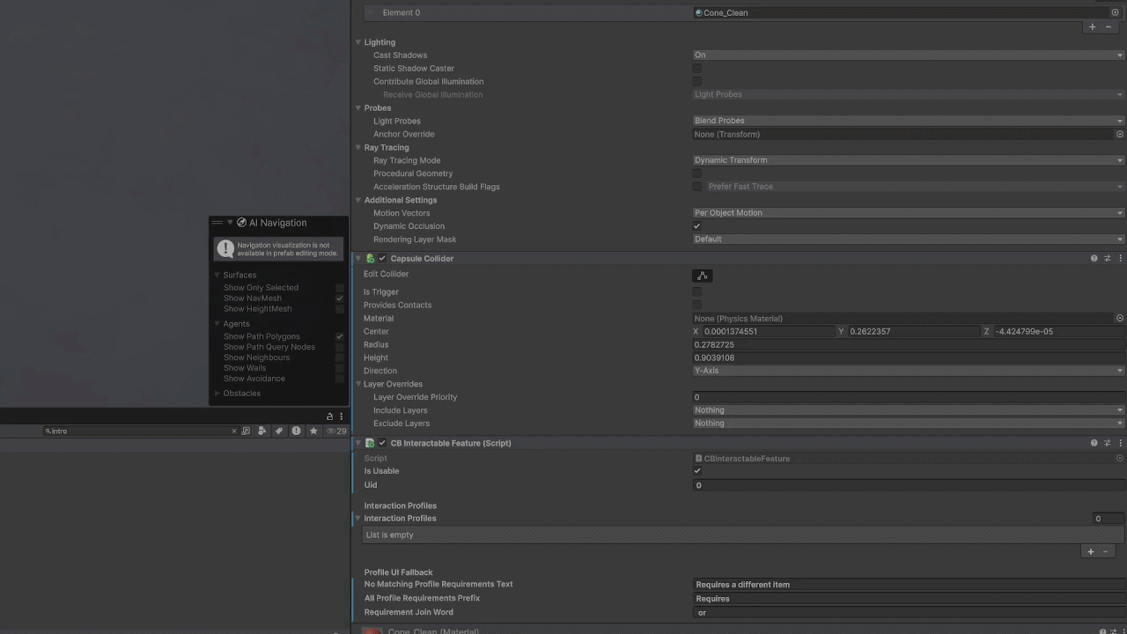Click the collider Radius value field
The image size is (1127, 634).
coord(909,344)
